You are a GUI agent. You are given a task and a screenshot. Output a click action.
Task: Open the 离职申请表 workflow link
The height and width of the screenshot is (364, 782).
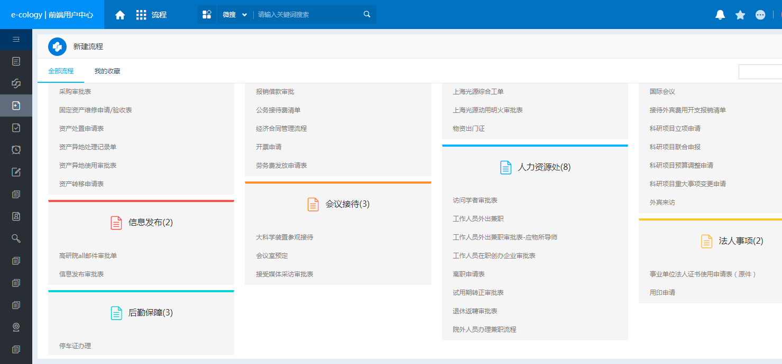tap(468, 274)
